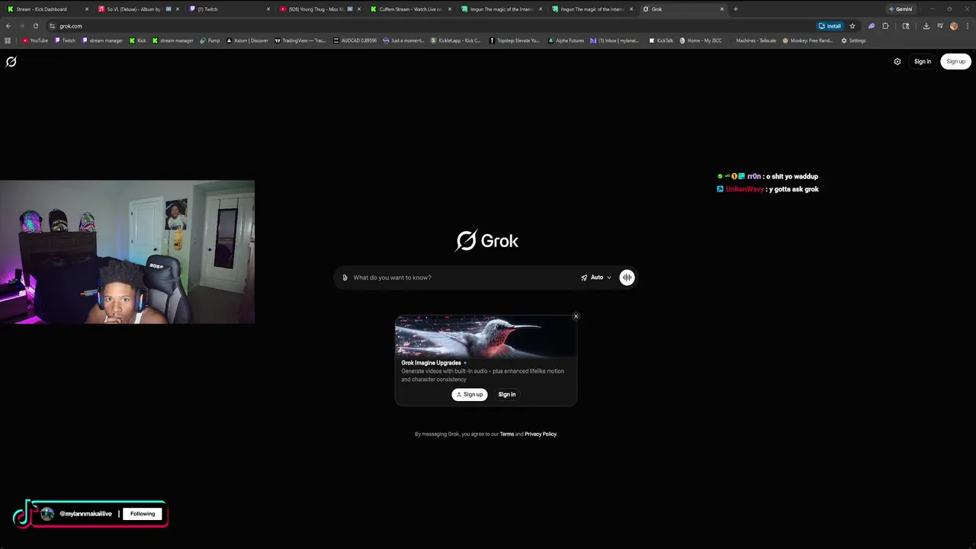This screenshot has height=549, width=976.
Task: Install the Grok app via Install button
Action: pyautogui.click(x=830, y=26)
